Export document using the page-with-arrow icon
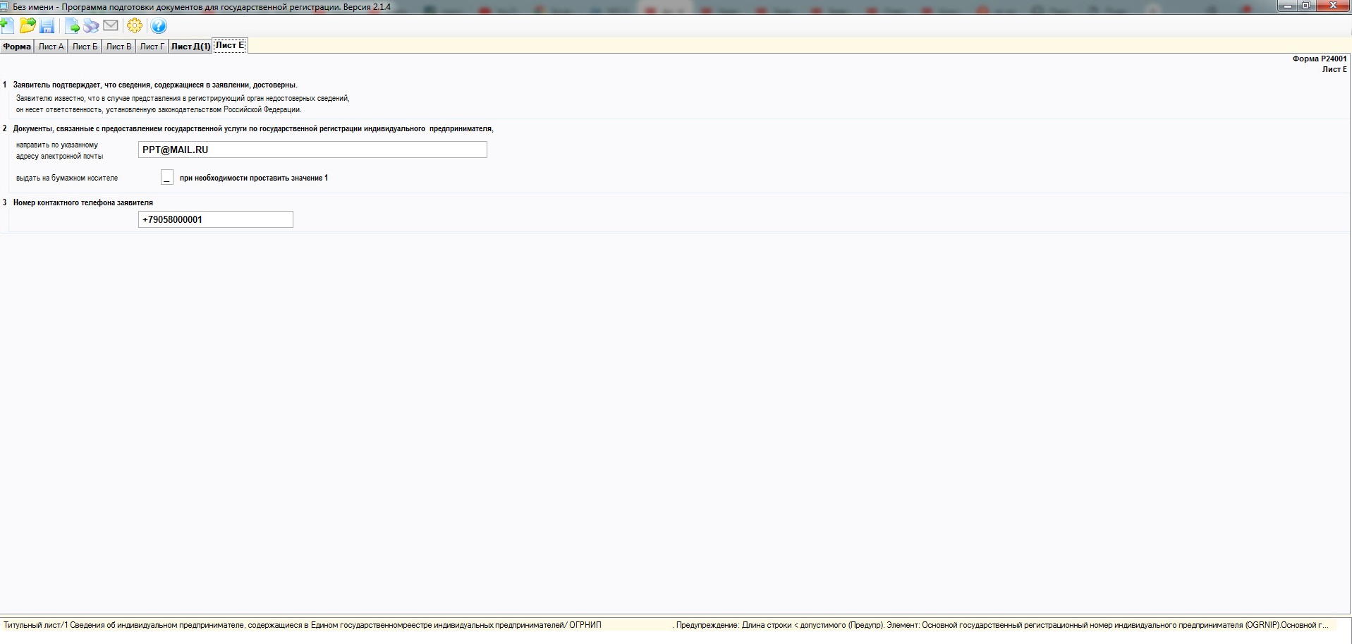This screenshot has height=644, width=1352. click(x=72, y=26)
